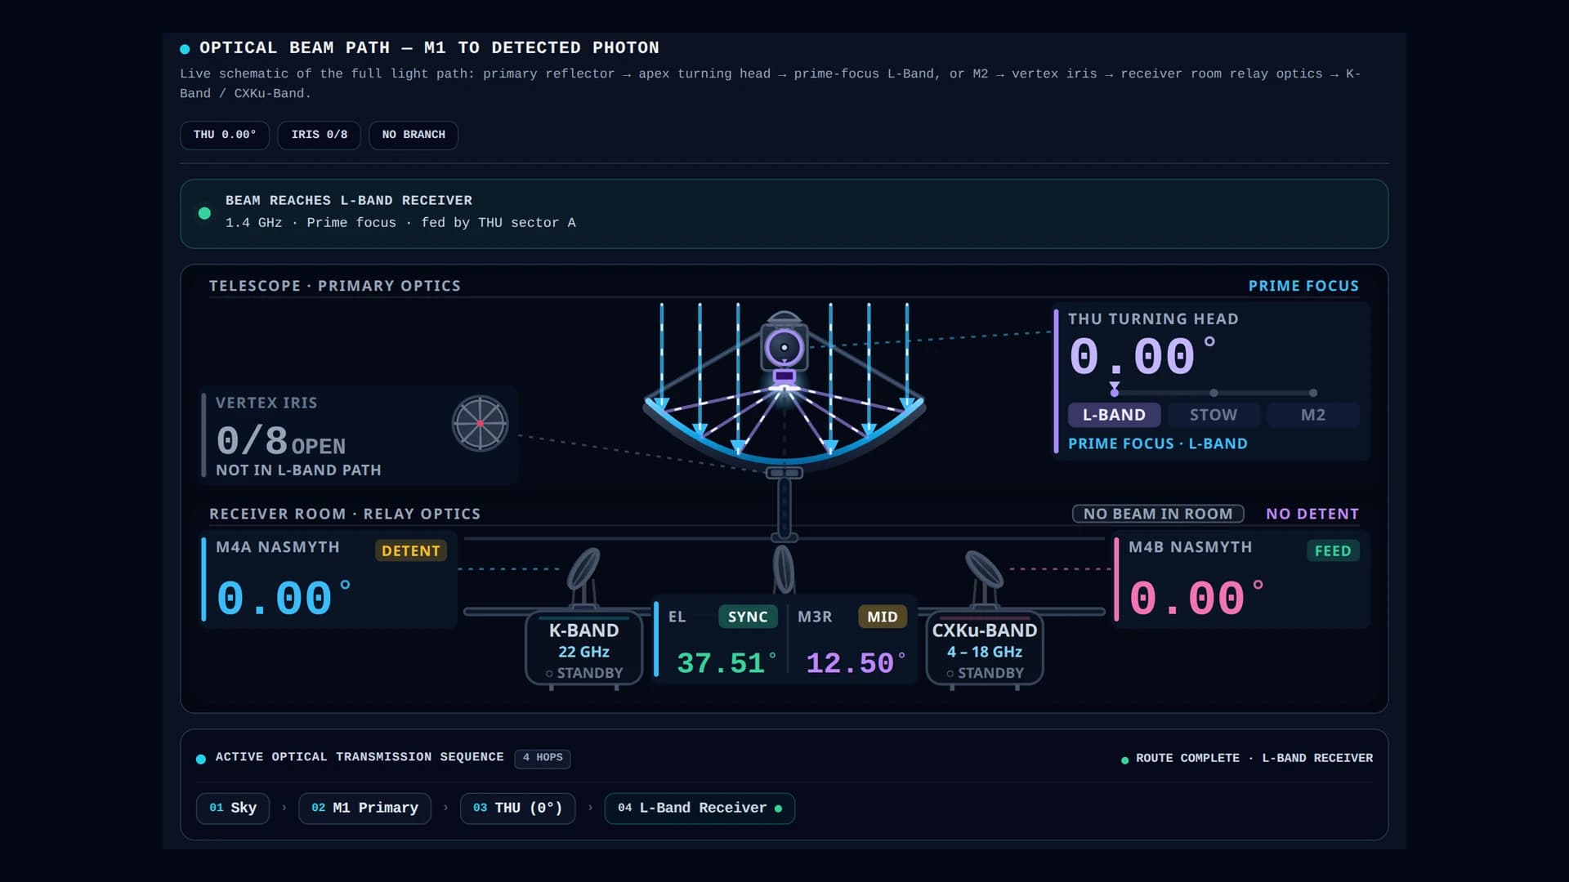The width and height of the screenshot is (1569, 882).
Task: Click the NO BEAM IN ROOM badge
Action: pyautogui.click(x=1158, y=514)
